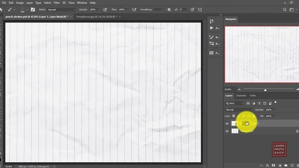This screenshot has height=168, width=299.
Task: Open the Image menu
Action: [20, 3]
